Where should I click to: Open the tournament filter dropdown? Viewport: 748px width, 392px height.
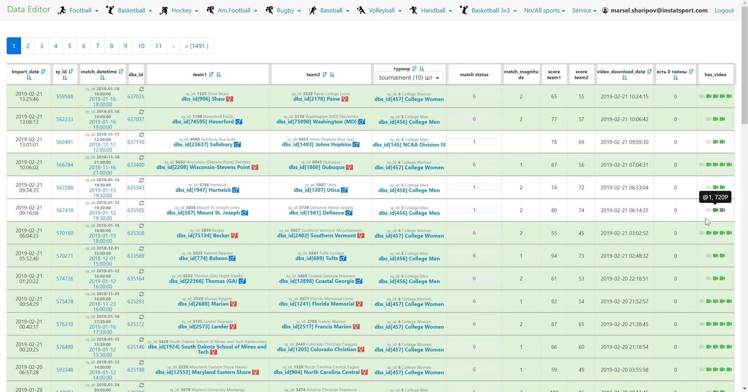(x=409, y=78)
